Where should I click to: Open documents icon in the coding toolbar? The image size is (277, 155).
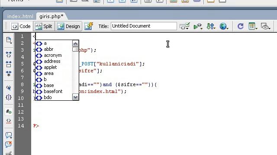coord(9,40)
